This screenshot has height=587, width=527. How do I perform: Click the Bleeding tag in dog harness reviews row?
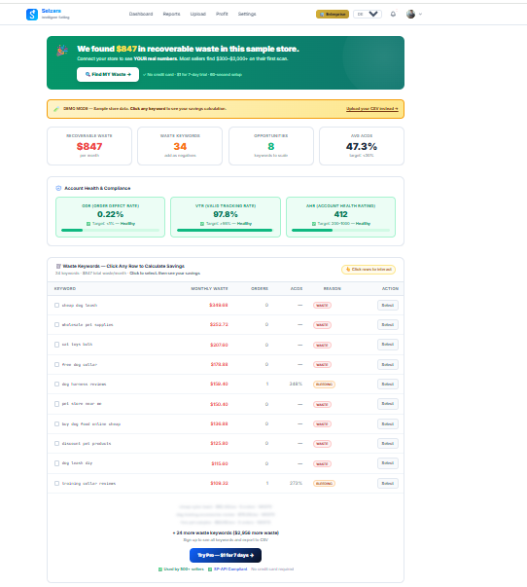click(x=324, y=385)
